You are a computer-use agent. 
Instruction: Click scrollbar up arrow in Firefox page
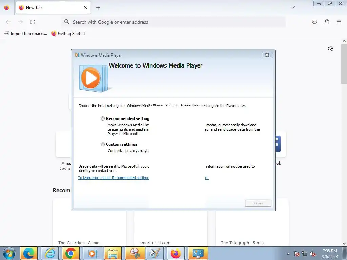pos(344,41)
